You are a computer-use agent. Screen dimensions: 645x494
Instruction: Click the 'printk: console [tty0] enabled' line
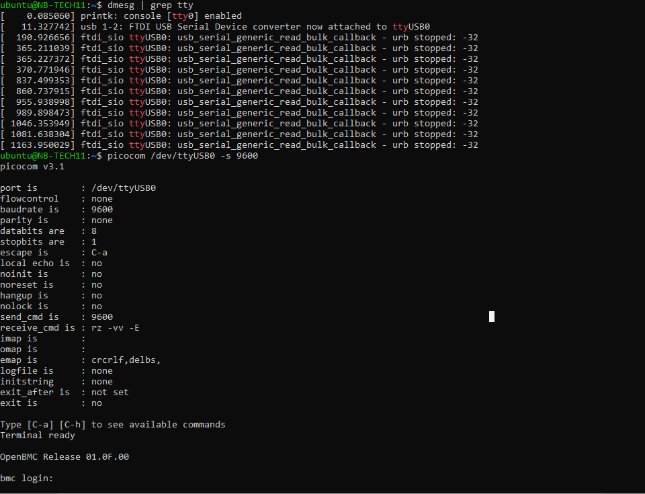point(161,16)
